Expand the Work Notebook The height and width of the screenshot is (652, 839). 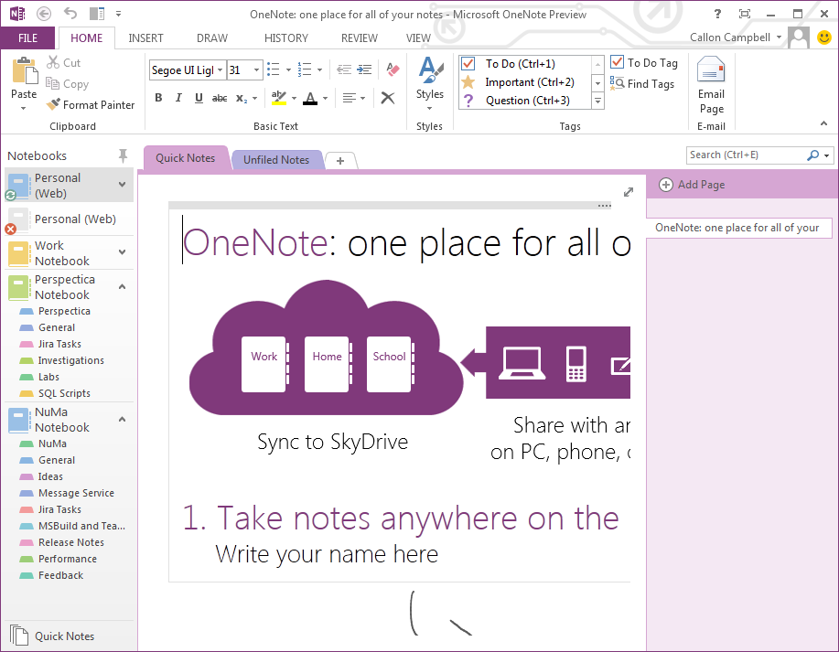coord(123,252)
